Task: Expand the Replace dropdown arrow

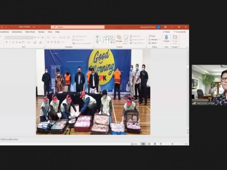Action: click(x=160, y=39)
